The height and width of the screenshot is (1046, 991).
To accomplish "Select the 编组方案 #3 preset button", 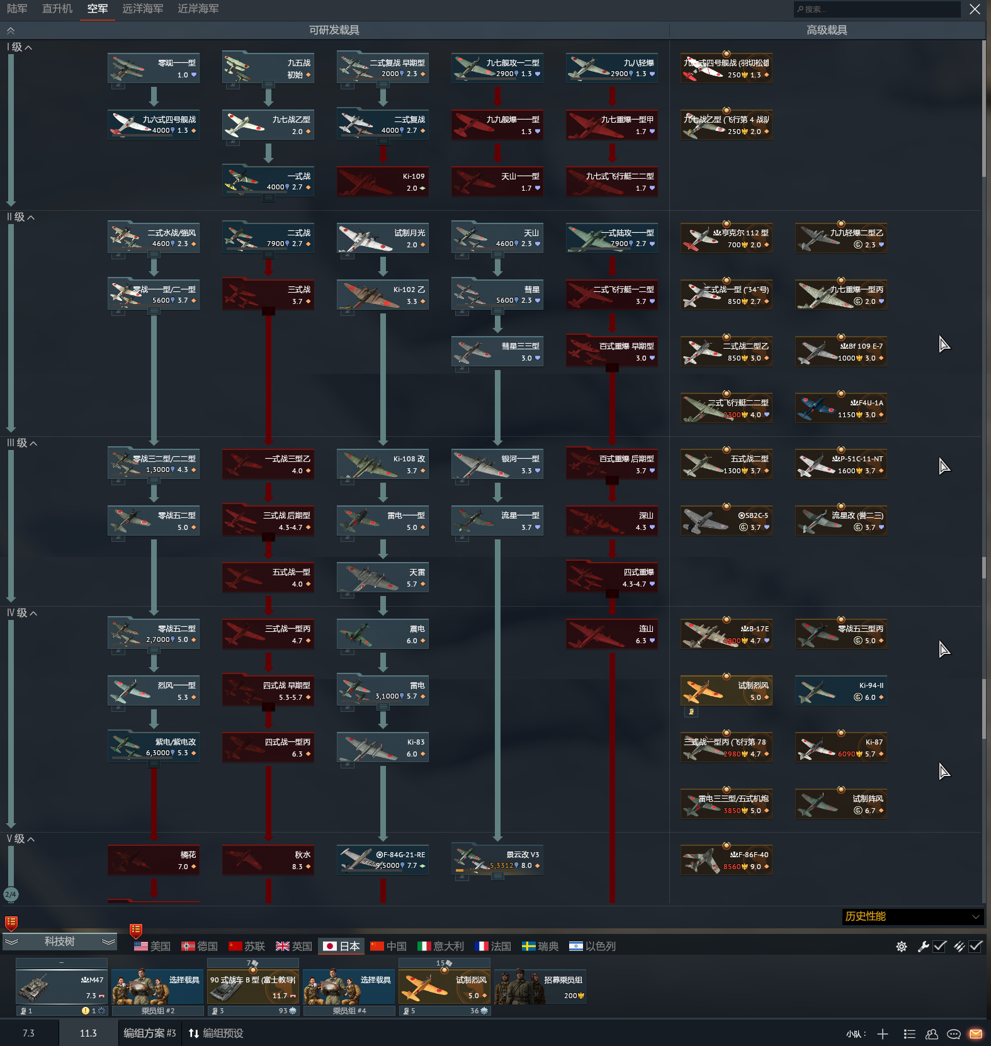I will 150,1033.
